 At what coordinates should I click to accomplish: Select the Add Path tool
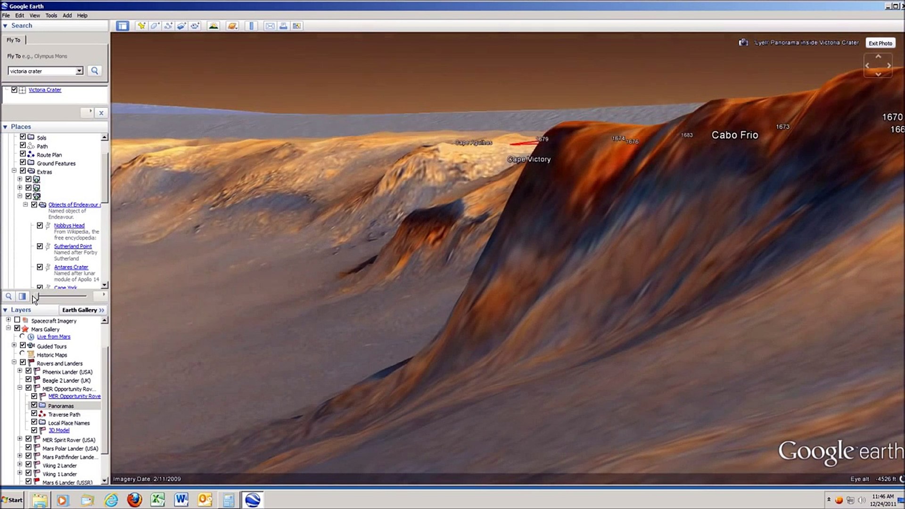click(x=168, y=26)
